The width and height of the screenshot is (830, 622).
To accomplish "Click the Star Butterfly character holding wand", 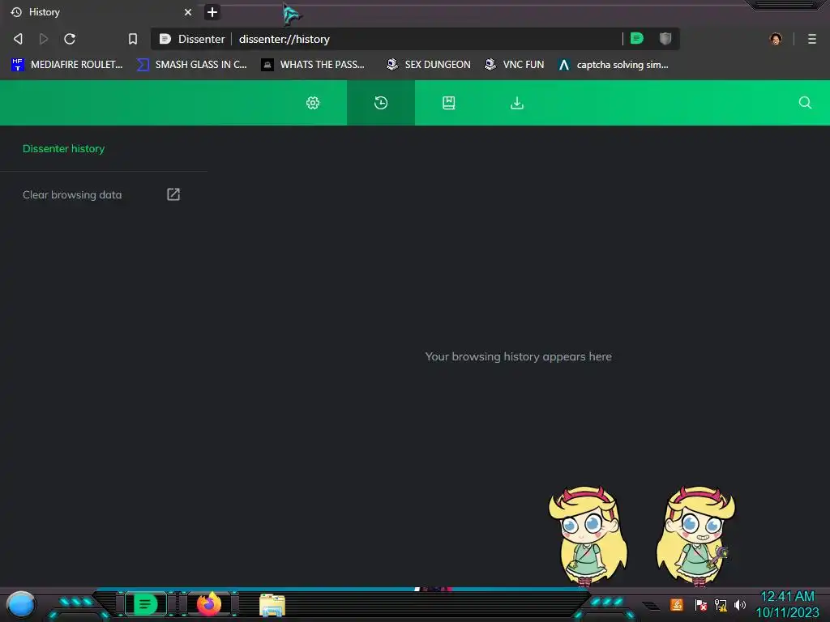I will (695, 536).
